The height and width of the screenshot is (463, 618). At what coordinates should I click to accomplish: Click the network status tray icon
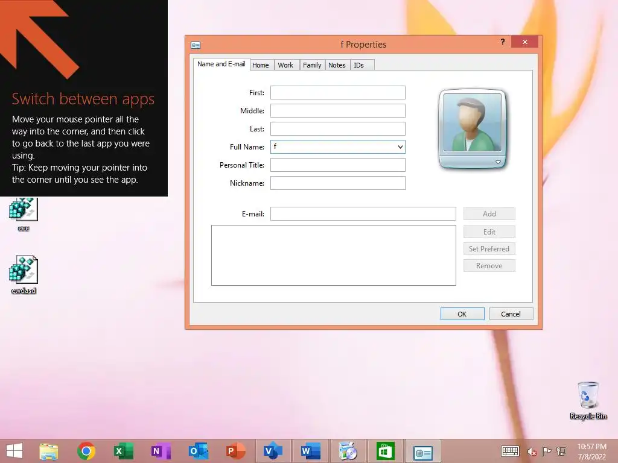click(x=561, y=451)
